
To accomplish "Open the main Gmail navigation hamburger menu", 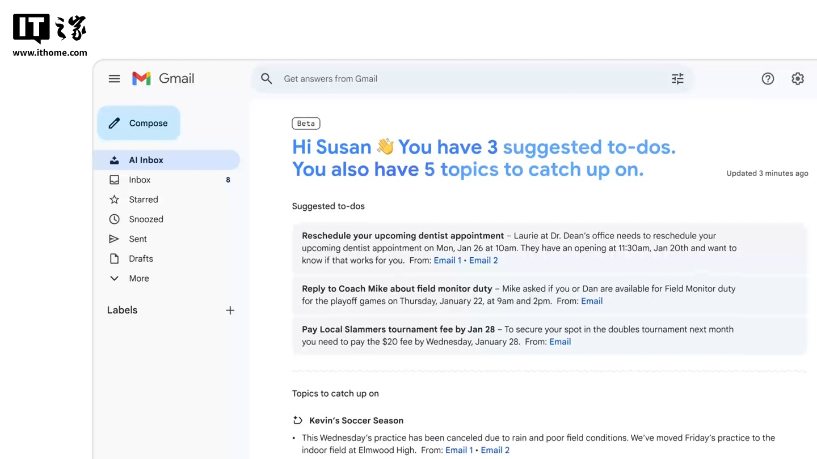I will point(114,78).
